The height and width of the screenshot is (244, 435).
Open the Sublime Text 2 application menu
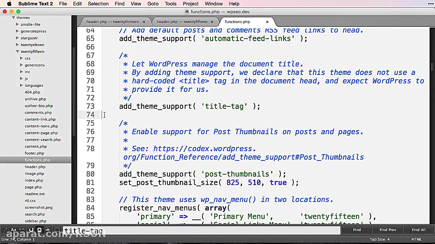pos(36,4)
